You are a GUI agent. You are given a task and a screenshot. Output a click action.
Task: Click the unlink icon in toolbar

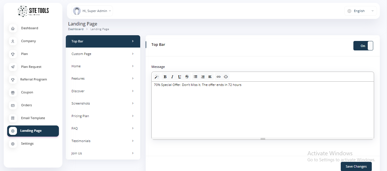tap(226, 77)
